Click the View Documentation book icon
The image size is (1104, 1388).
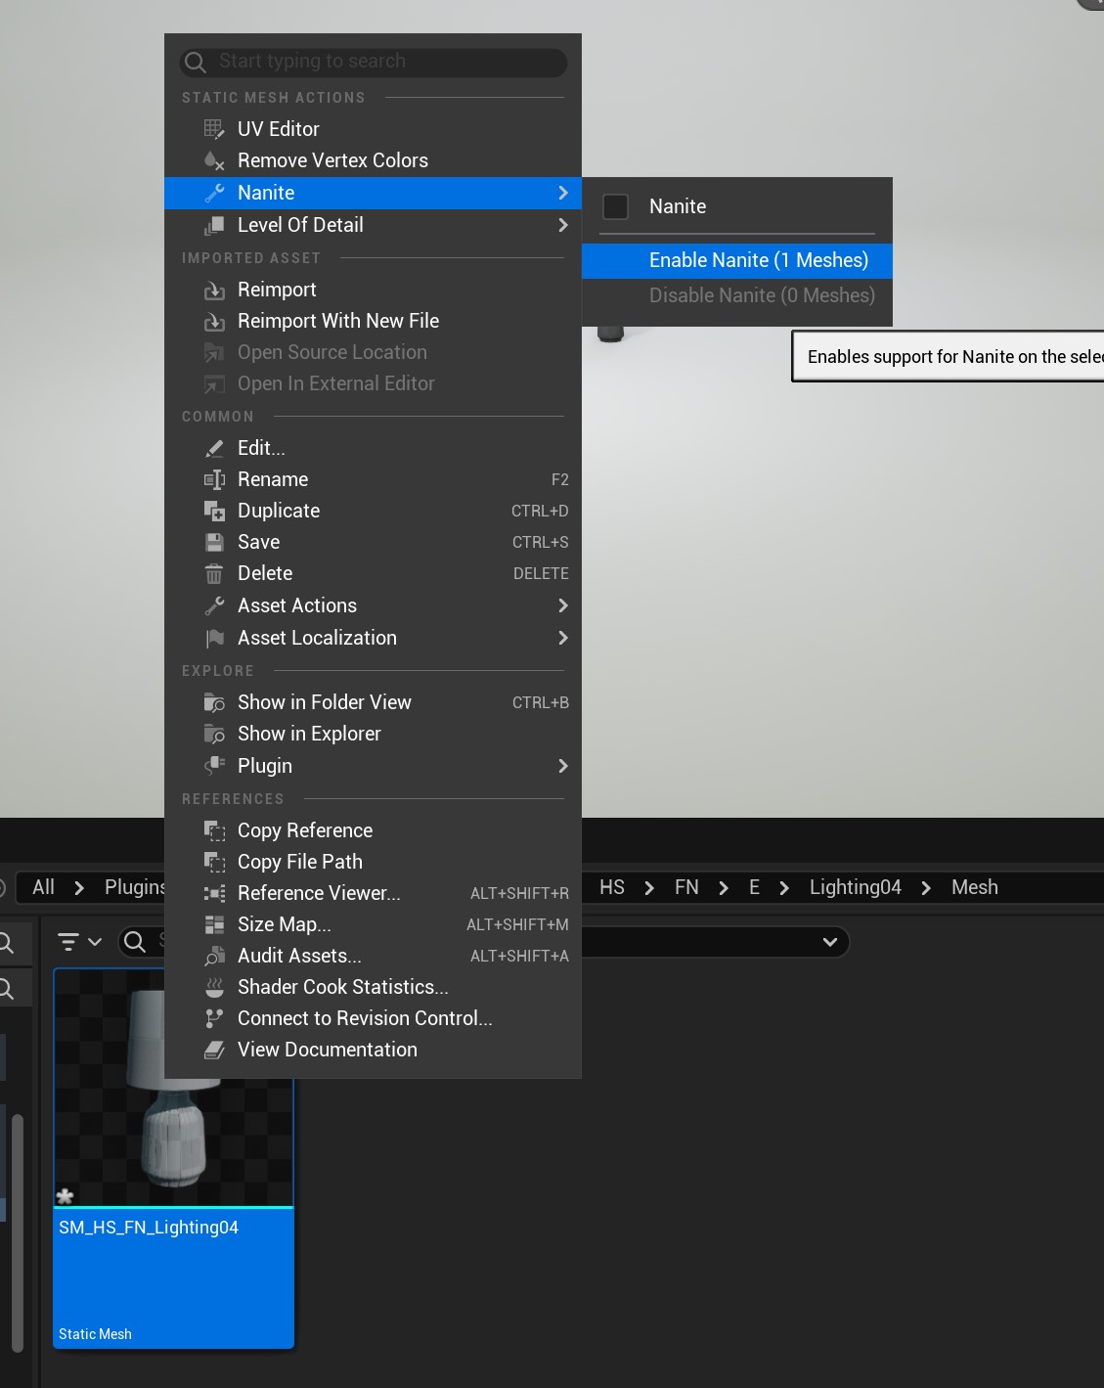[214, 1050]
